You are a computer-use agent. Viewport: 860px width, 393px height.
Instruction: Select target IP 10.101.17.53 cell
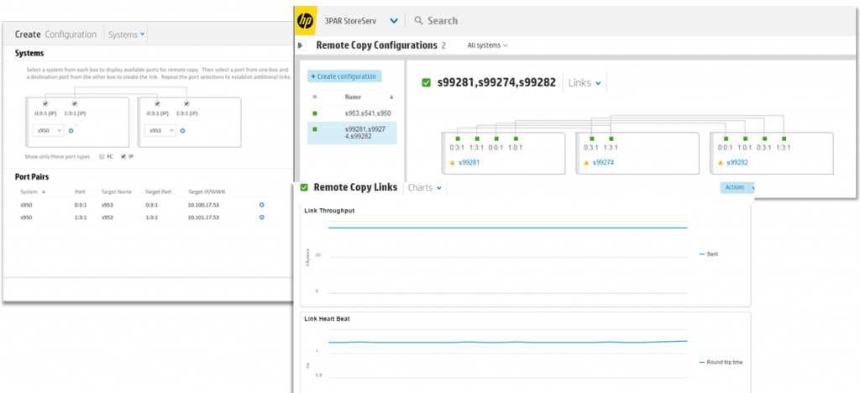203,217
